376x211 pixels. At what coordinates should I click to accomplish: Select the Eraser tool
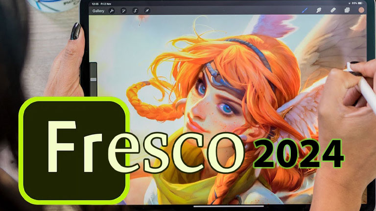click(x=333, y=10)
